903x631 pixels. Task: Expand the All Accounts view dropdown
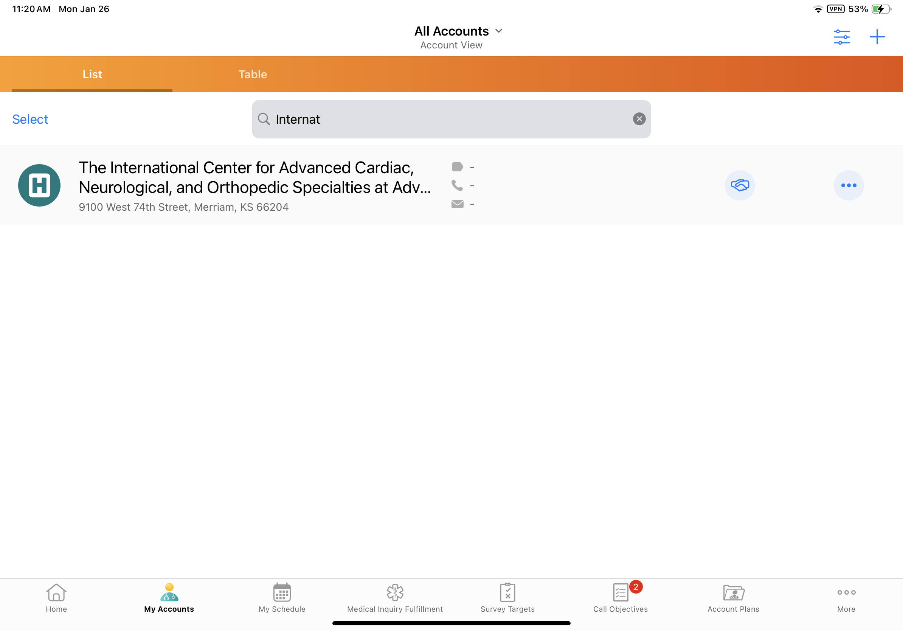tap(458, 31)
